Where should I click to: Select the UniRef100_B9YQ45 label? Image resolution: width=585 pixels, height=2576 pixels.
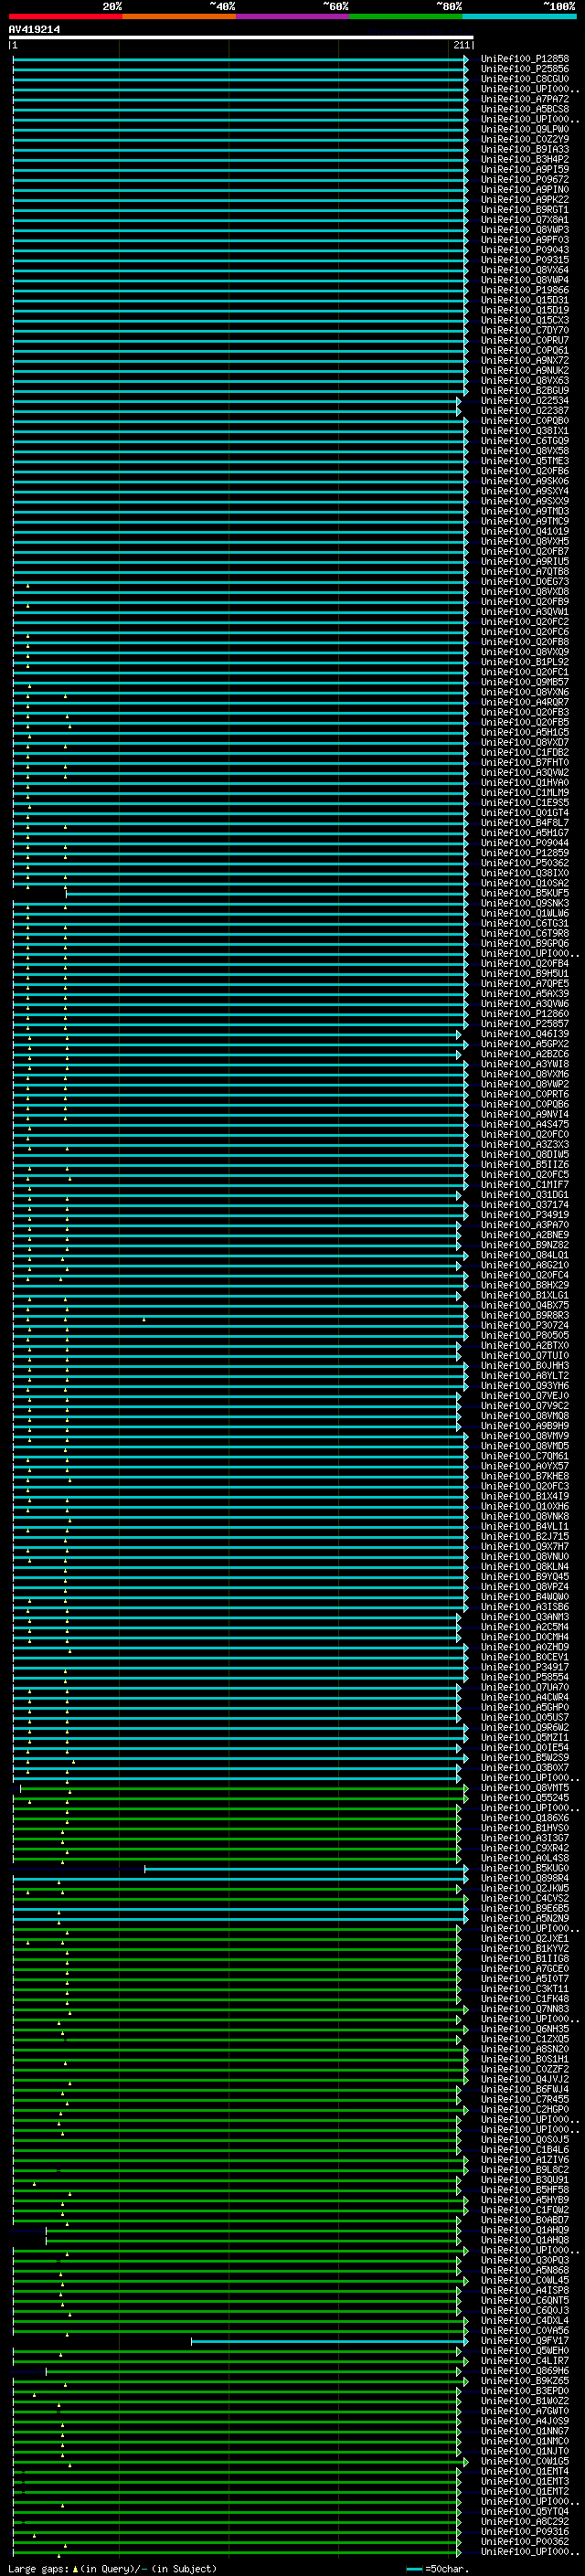pyautogui.click(x=525, y=1577)
